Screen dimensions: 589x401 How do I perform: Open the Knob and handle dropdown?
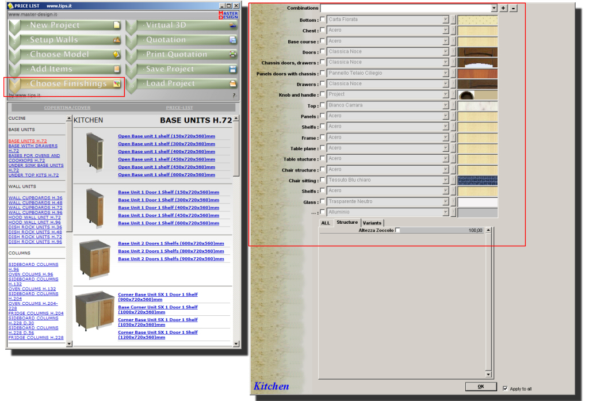tap(447, 94)
